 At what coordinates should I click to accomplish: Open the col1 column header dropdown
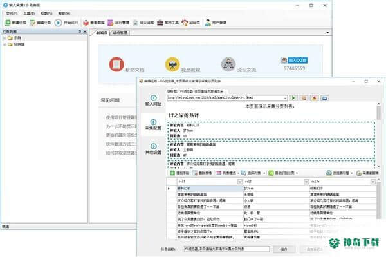(x=239, y=182)
